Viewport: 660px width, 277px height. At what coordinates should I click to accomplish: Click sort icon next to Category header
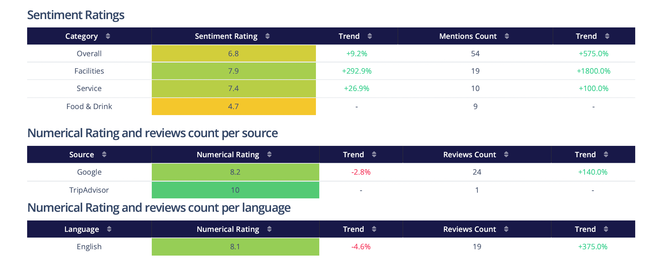pos(108,36)
